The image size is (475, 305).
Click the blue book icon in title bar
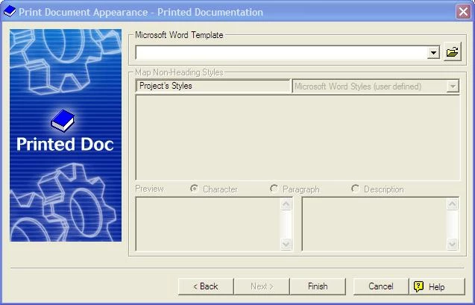(x=10, y=11)
